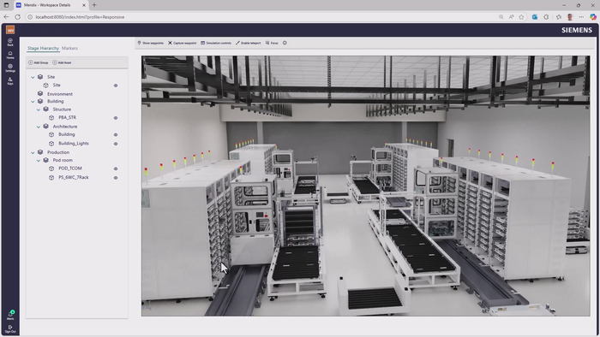Enable teleport mode
This screenshot has height=337, width=600.
[x=248, y=43]
